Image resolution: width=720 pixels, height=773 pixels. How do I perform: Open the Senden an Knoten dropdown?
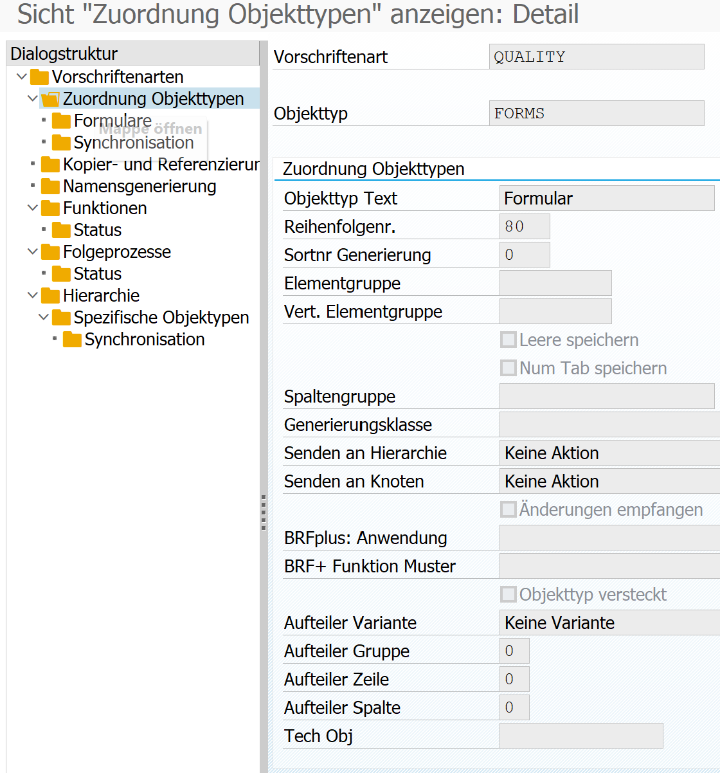click(609, 481)
